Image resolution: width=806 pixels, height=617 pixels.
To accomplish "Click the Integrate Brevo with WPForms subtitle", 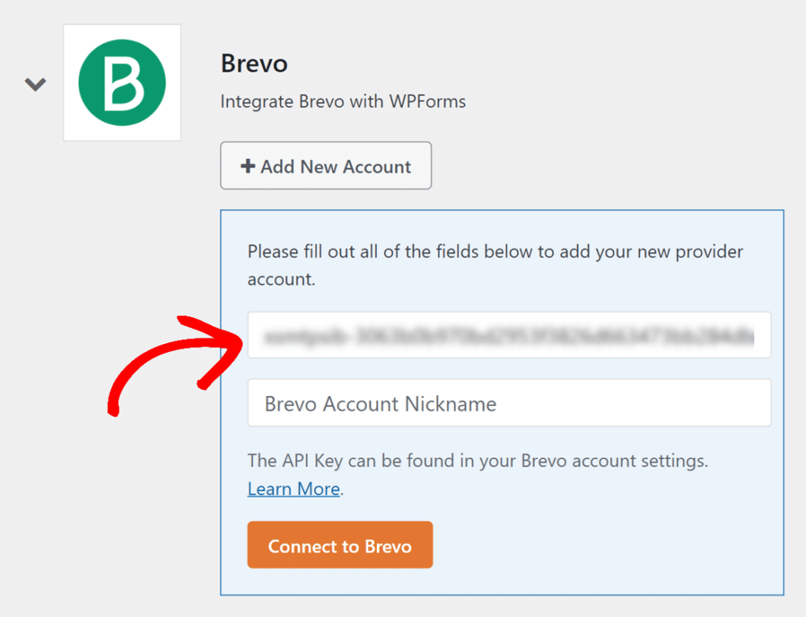I will click(342, 102).
